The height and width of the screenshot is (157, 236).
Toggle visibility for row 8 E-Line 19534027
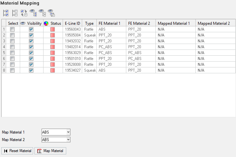point(31,70)
